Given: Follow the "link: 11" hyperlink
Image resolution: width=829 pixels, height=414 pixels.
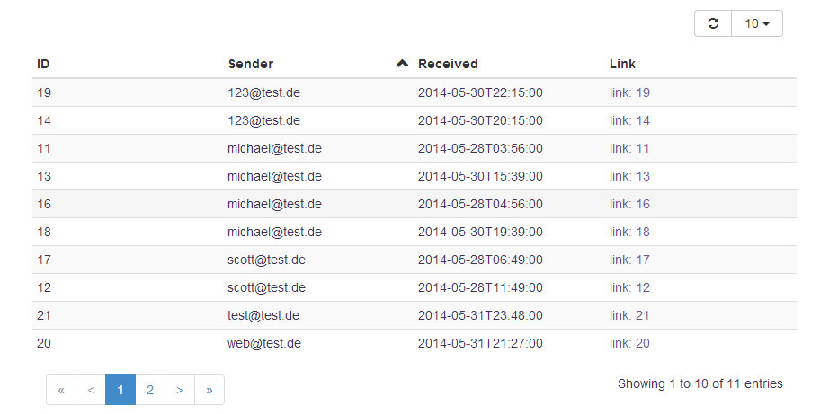Looking at the screenshot, I should (x=629, y=148).
